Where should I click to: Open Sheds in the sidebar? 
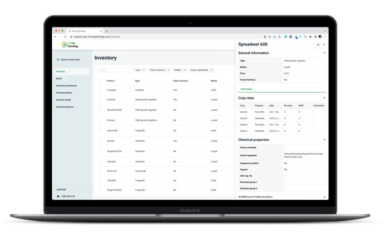click(59, 78)
